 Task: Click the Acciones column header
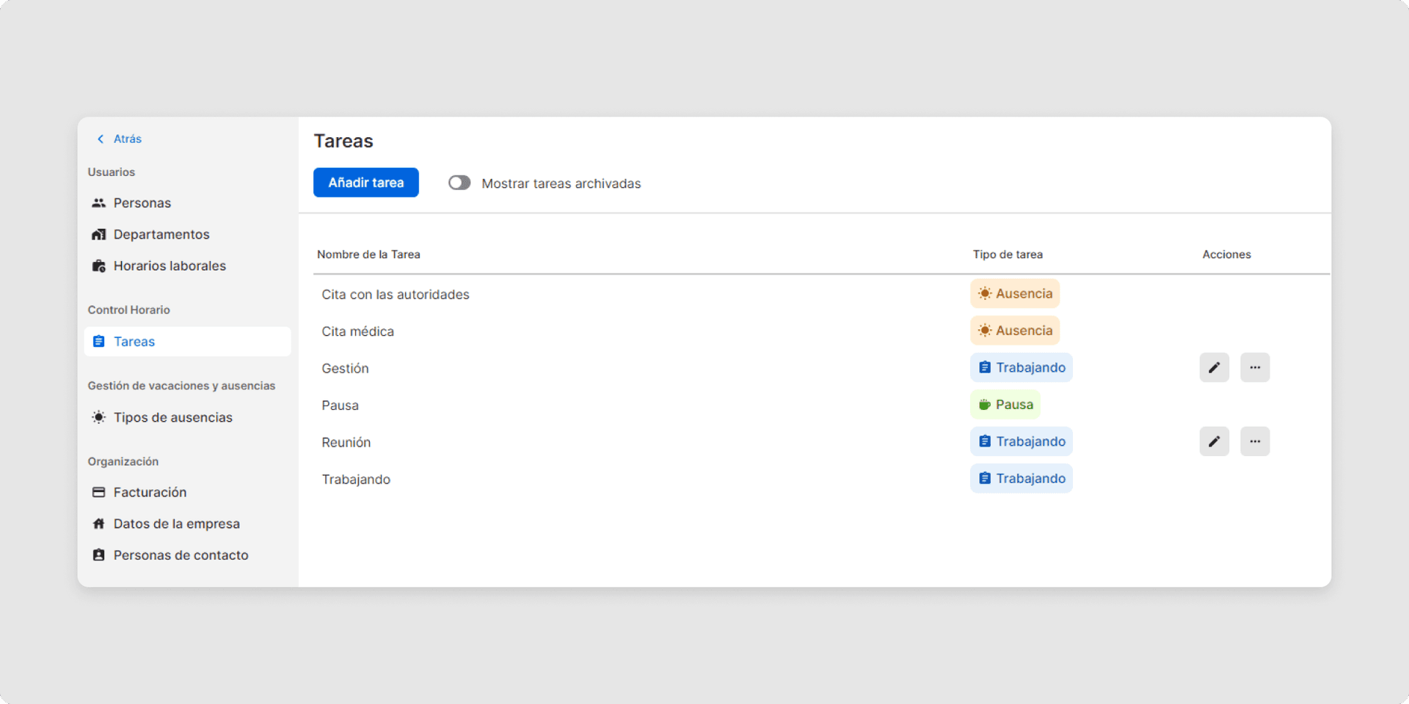(1226, 254)
